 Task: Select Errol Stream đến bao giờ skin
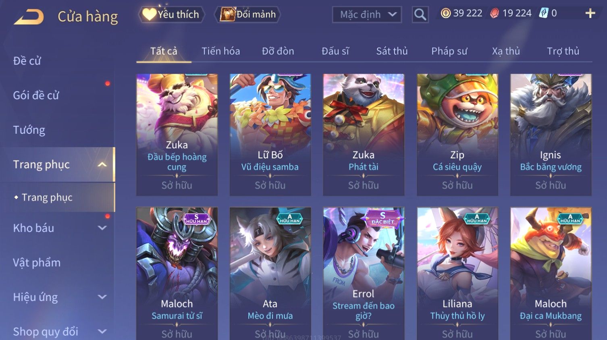[x=364, y=274]
